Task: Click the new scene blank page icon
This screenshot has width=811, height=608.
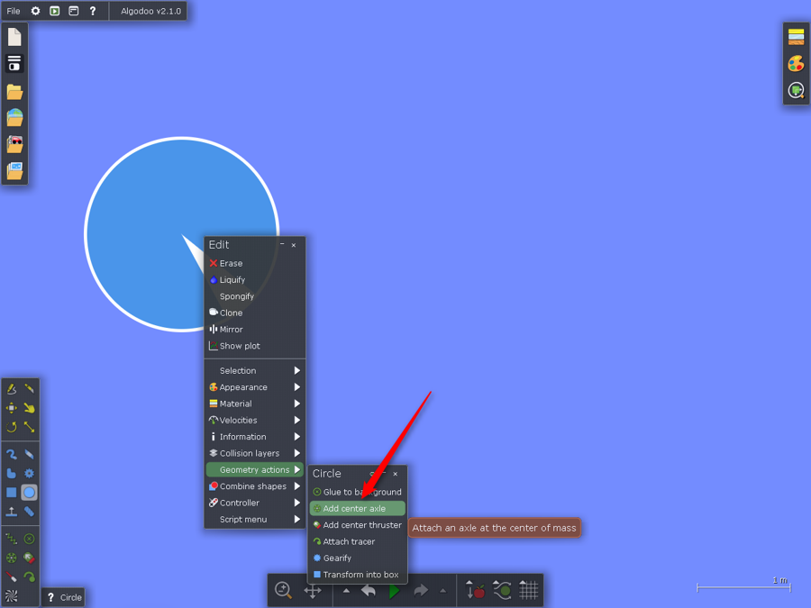Action: pyautogui.click(x=14, y=37)
